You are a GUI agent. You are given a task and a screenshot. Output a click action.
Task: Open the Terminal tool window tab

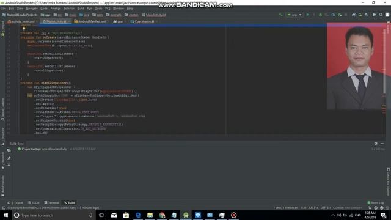[51, 202]
